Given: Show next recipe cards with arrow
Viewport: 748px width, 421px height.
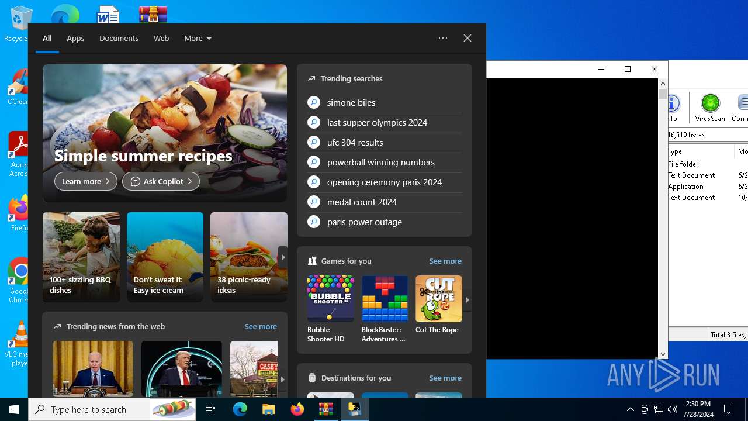Looking at the screenshot, I should pyautogui.click(x=283, y=257).
